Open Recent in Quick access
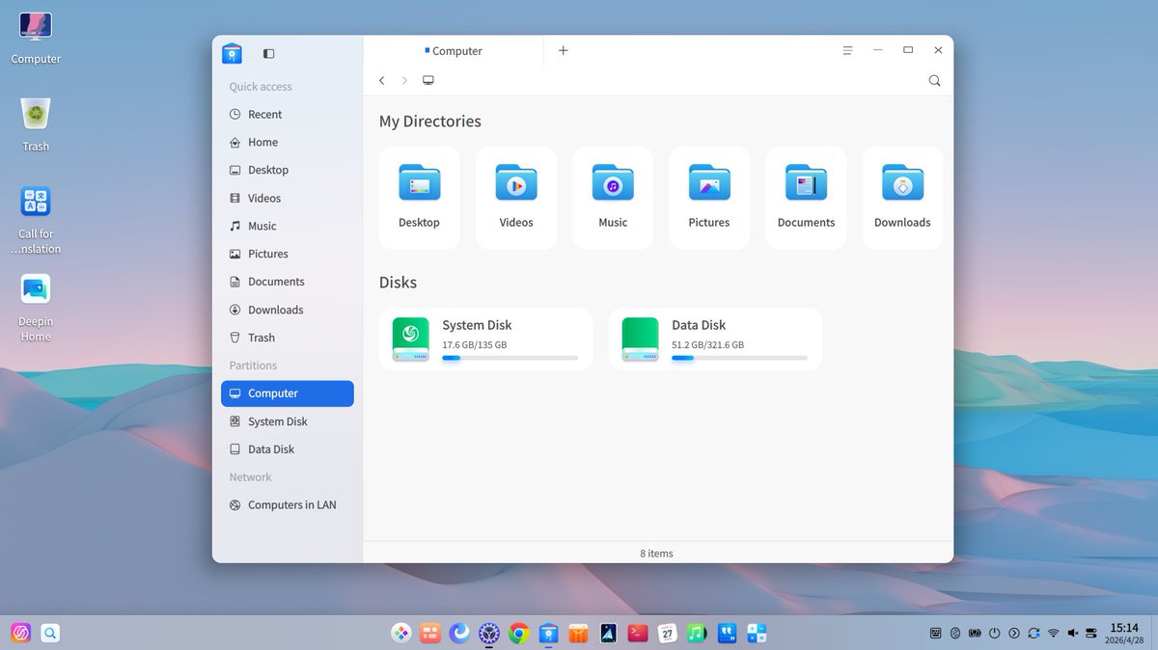Viewport: 1158px width, 650px height. (x=288, y=114)
